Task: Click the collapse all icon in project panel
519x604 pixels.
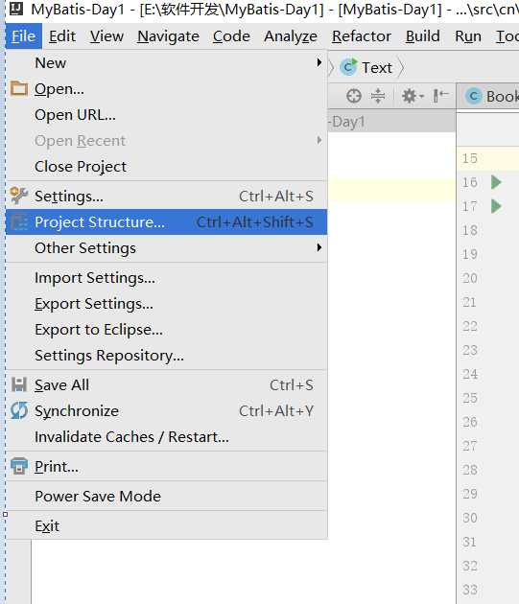Action: 378,96
